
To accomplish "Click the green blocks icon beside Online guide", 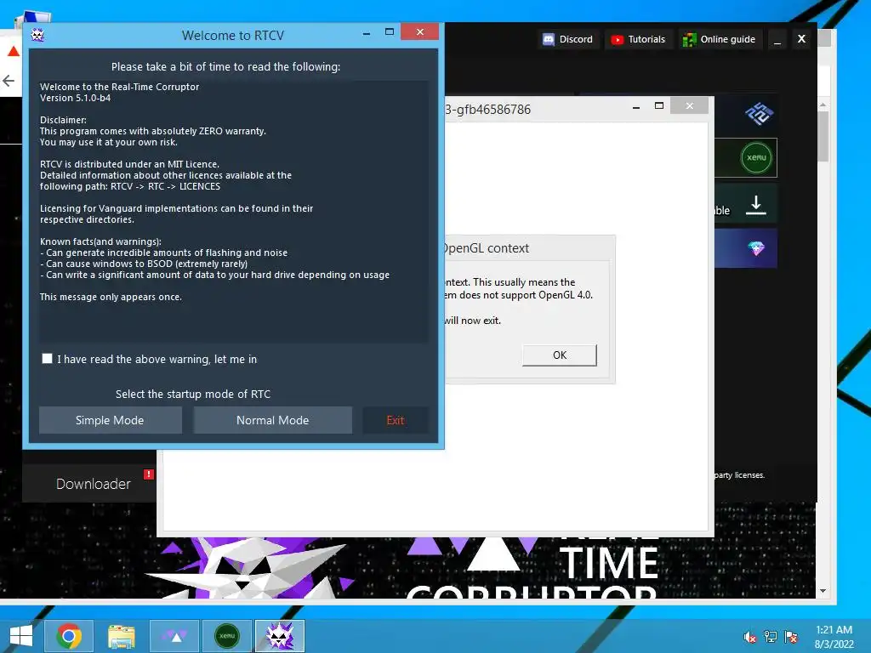I will [689, 39].
